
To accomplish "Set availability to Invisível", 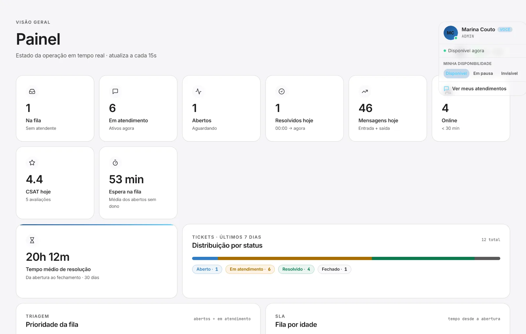I will click(509, 74).
